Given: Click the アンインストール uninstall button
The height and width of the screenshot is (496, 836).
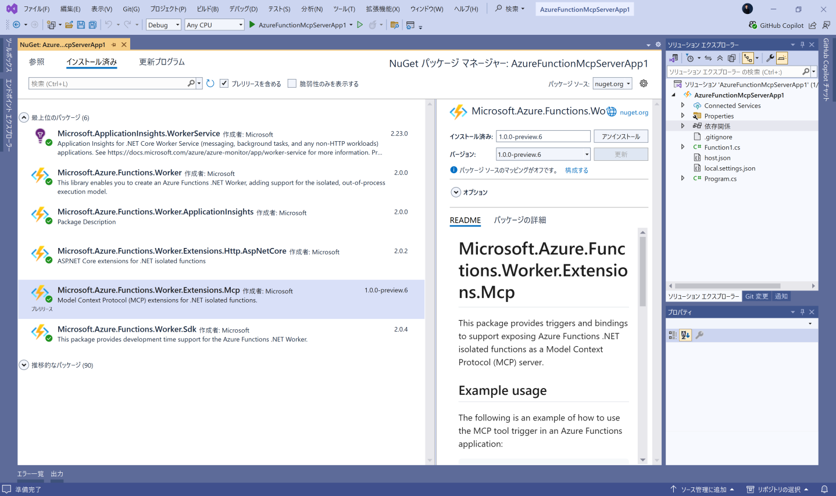Looking at the screenshot, I should [621, 136].
